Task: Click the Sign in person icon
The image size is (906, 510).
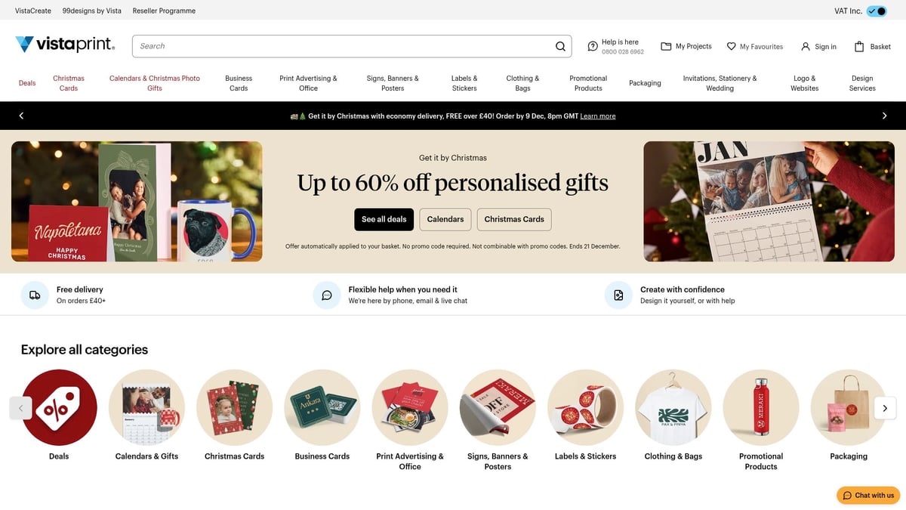Action: 806,46
